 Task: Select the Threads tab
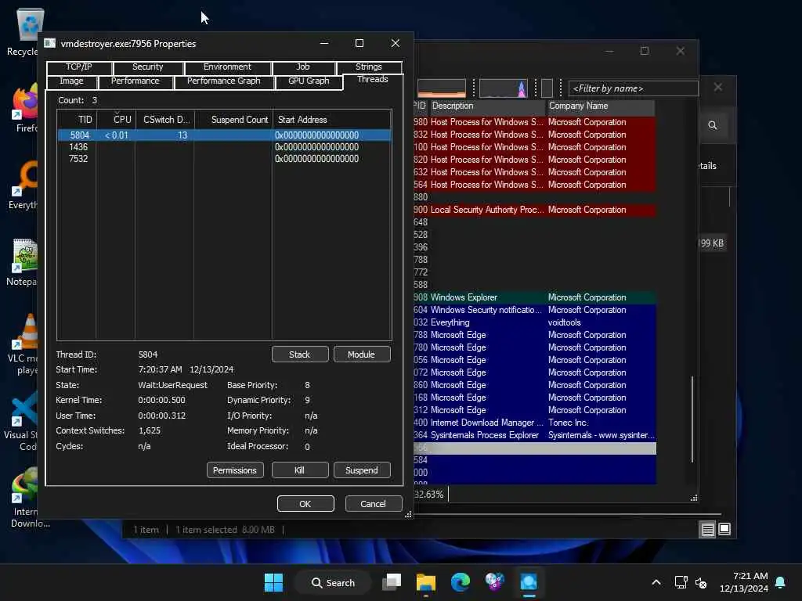pos(373,80)
